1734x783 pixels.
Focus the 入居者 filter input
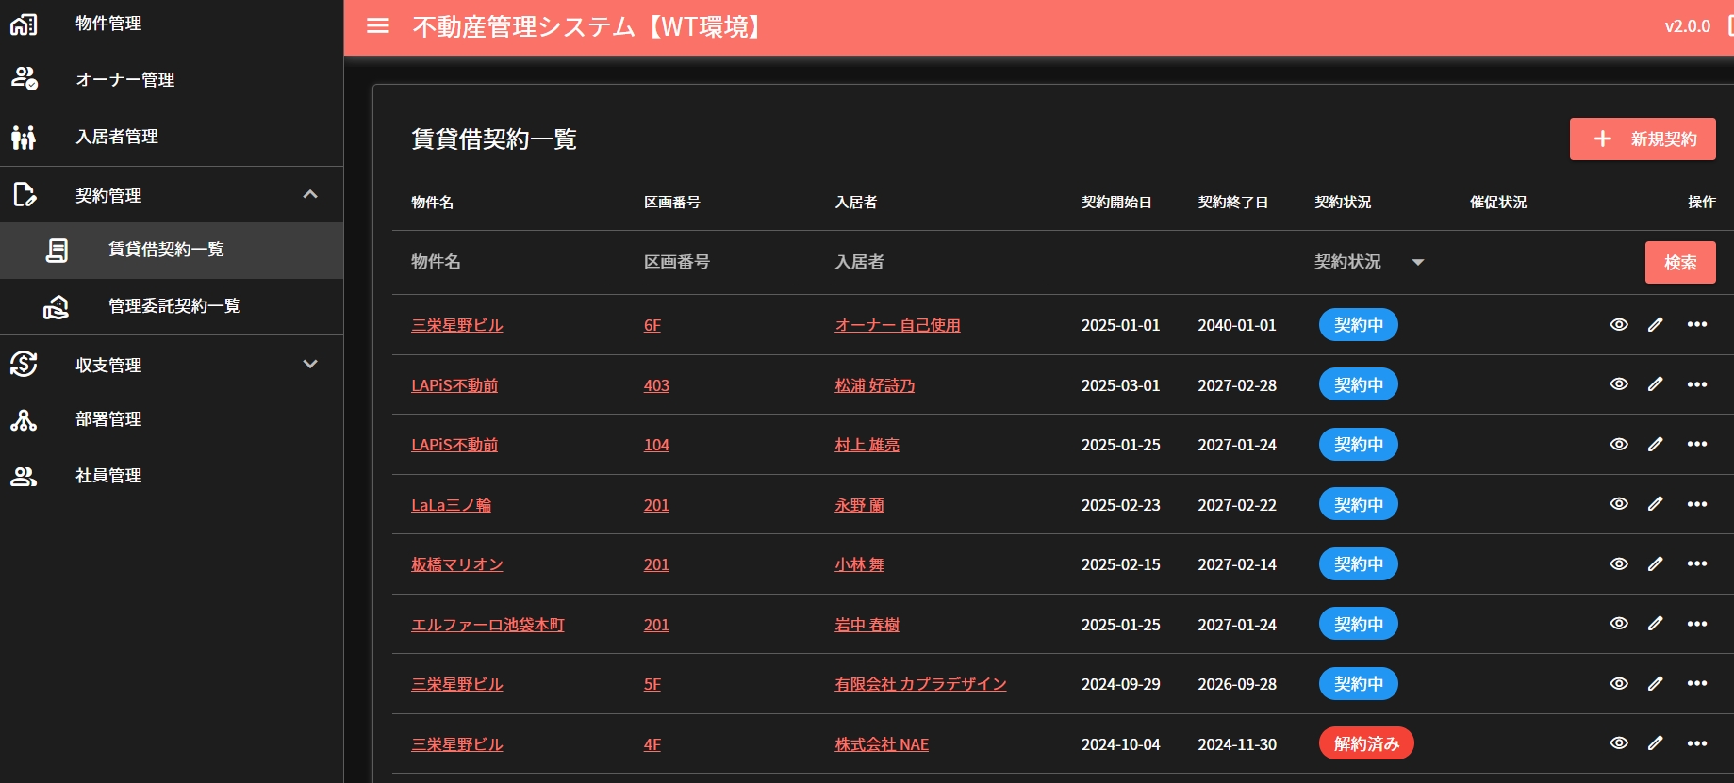point(939,262)
